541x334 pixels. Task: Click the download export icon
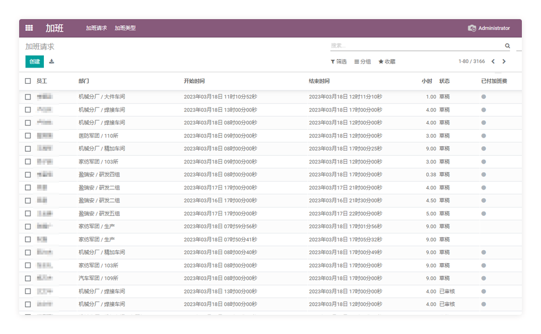click(x=52, y=61)
